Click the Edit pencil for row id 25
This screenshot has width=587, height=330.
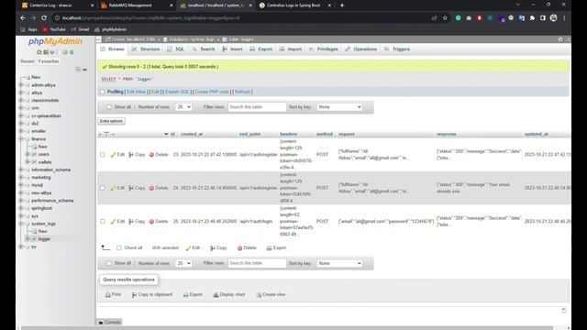pyautogui.click(x=113, y=222)
